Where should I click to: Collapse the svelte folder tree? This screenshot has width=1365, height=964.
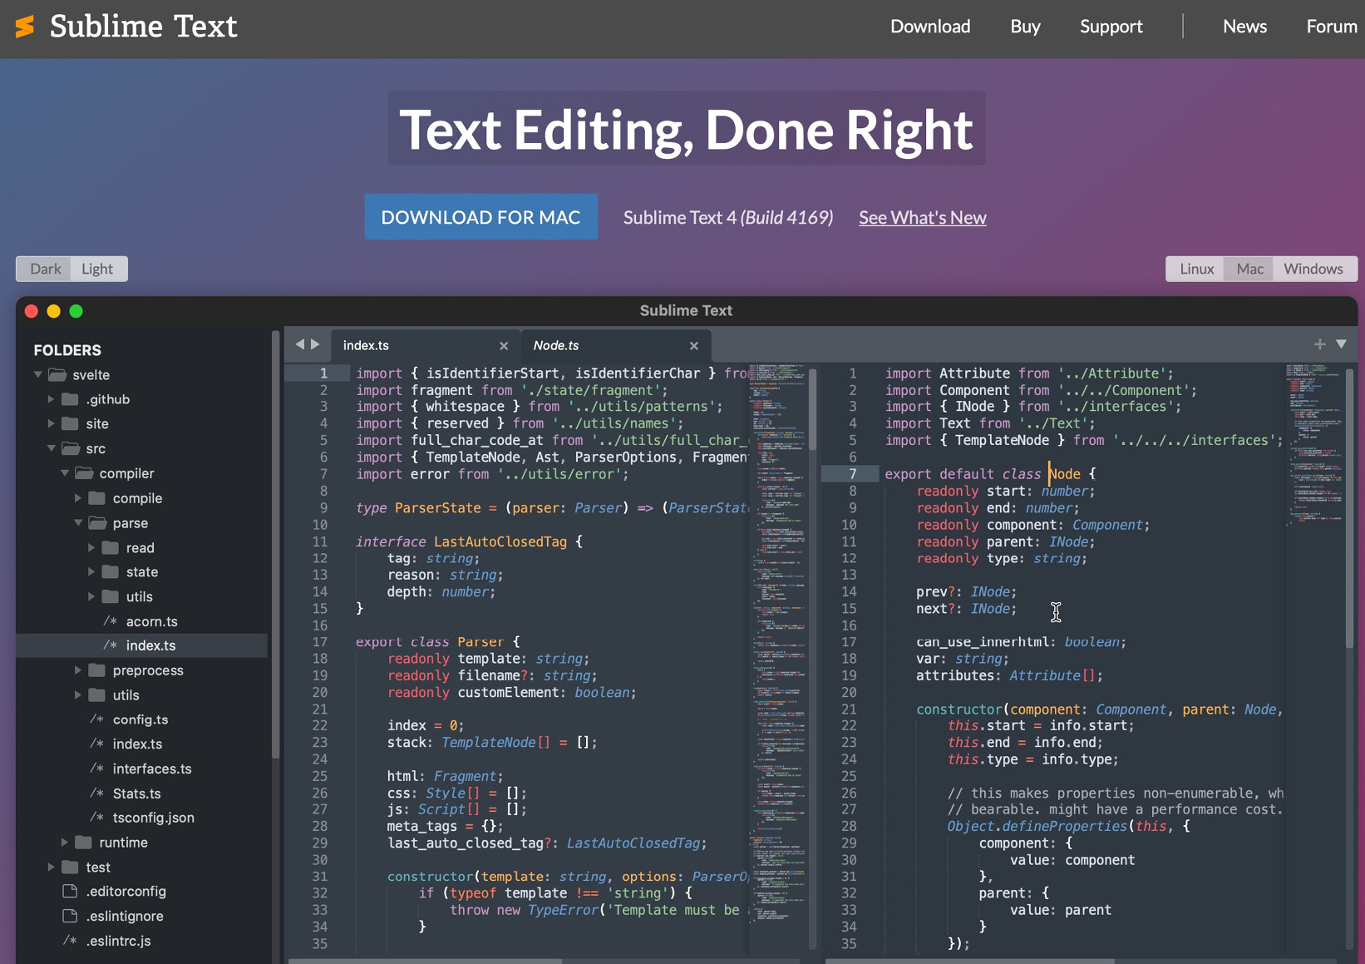click(x=38, y=374)
